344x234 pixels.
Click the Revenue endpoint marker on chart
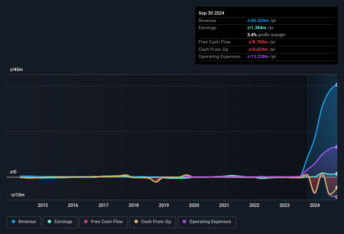coord(337,85)
